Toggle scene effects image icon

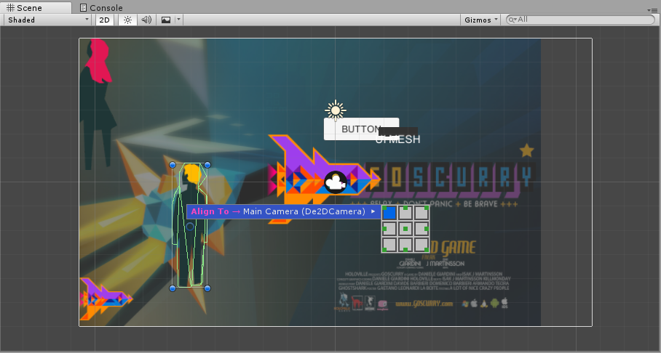pos(166,20)
